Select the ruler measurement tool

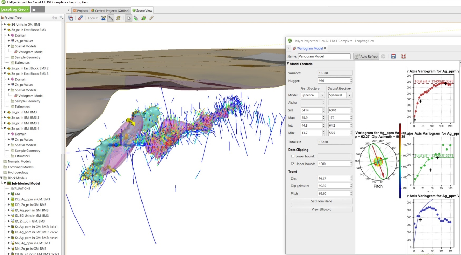click(x=151, y=18)
